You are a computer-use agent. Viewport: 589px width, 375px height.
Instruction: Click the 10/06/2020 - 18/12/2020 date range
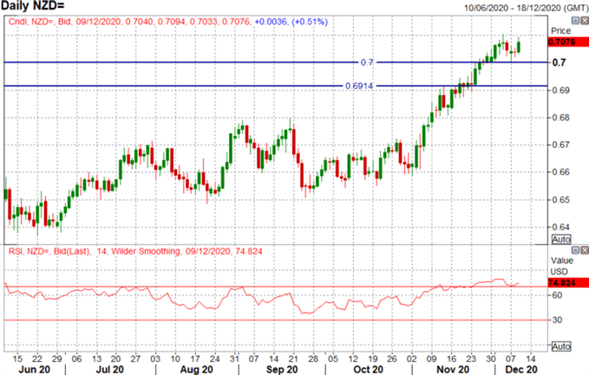(x=526, y=8)
